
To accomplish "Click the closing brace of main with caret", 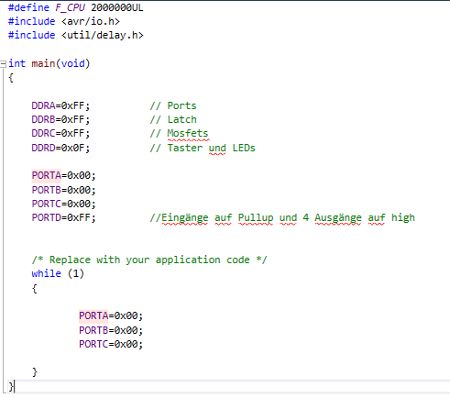I will [11, 387].
